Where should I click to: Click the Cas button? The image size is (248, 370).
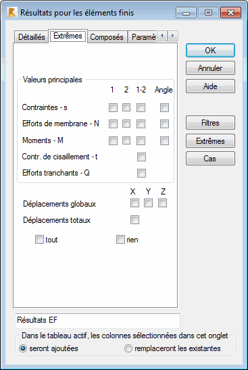210,159
